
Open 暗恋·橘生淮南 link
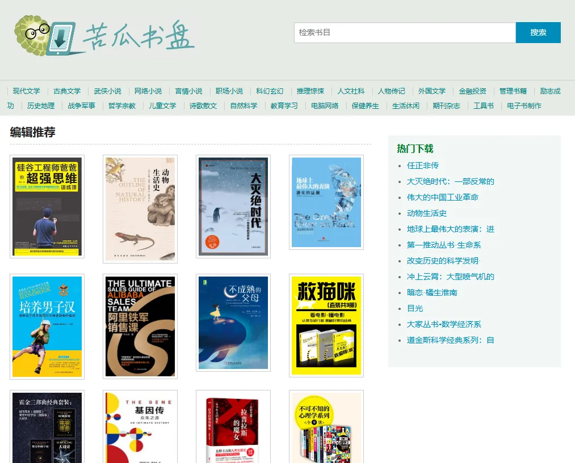click(432, 293)
